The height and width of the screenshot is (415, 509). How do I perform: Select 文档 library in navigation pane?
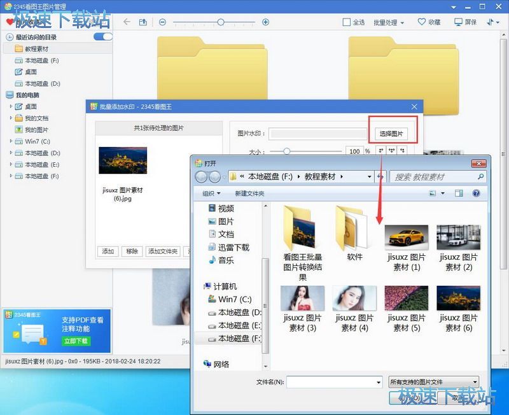pos(221,234)
